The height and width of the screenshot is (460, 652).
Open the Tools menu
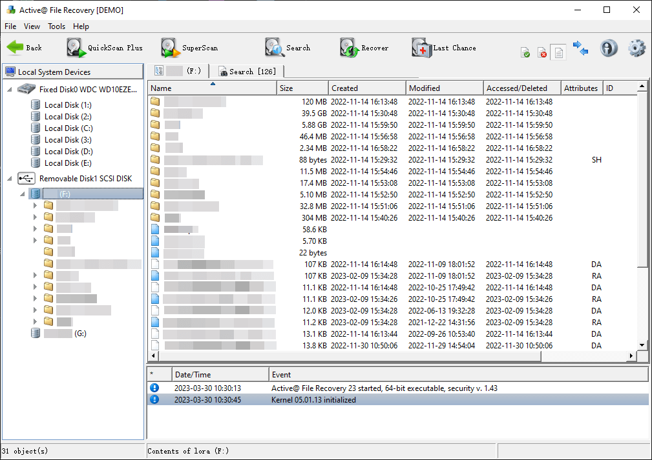(x=57, y=26)
